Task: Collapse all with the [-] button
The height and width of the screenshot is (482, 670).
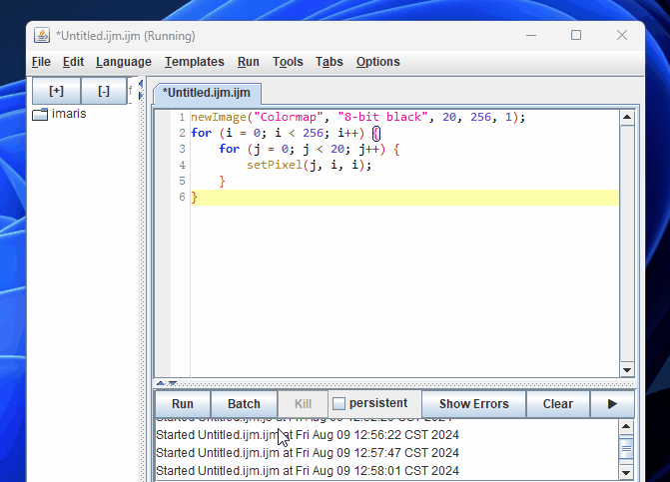Action: click(104, 91)
